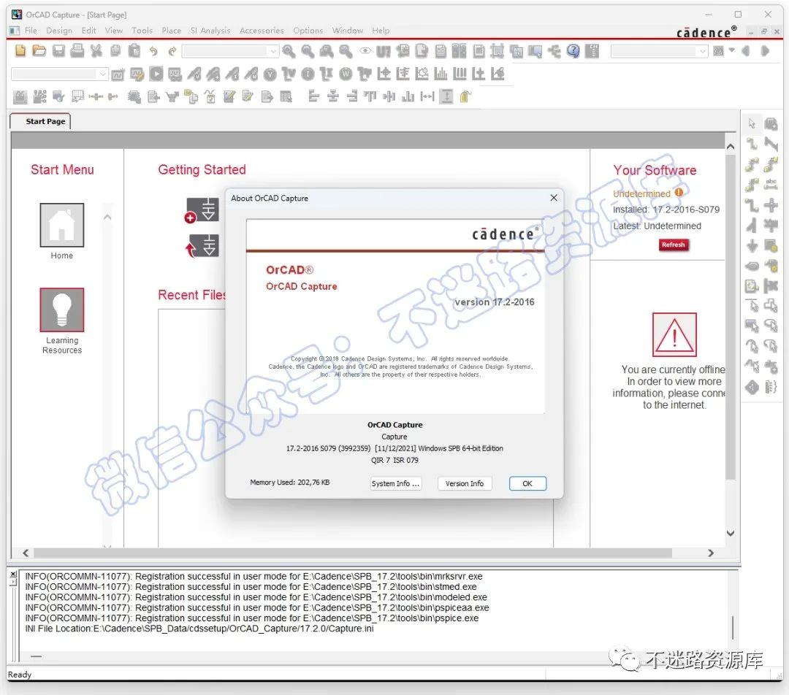Open the simulation profile dropdown in second toolbar
Image resolution: width=789 pixels, height=695 pixels.
(59, 74)
